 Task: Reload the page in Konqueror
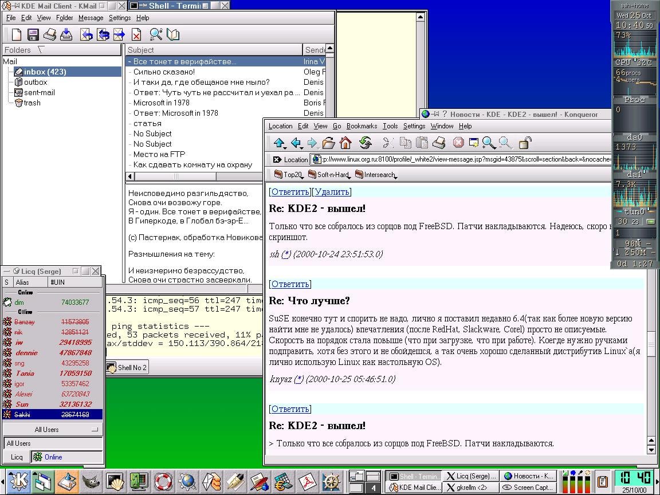click(366, 143)
